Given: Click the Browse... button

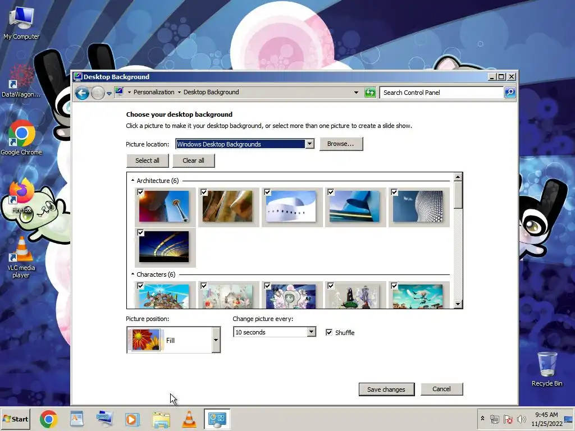Looking at the screenshot, I should (341, 144).
